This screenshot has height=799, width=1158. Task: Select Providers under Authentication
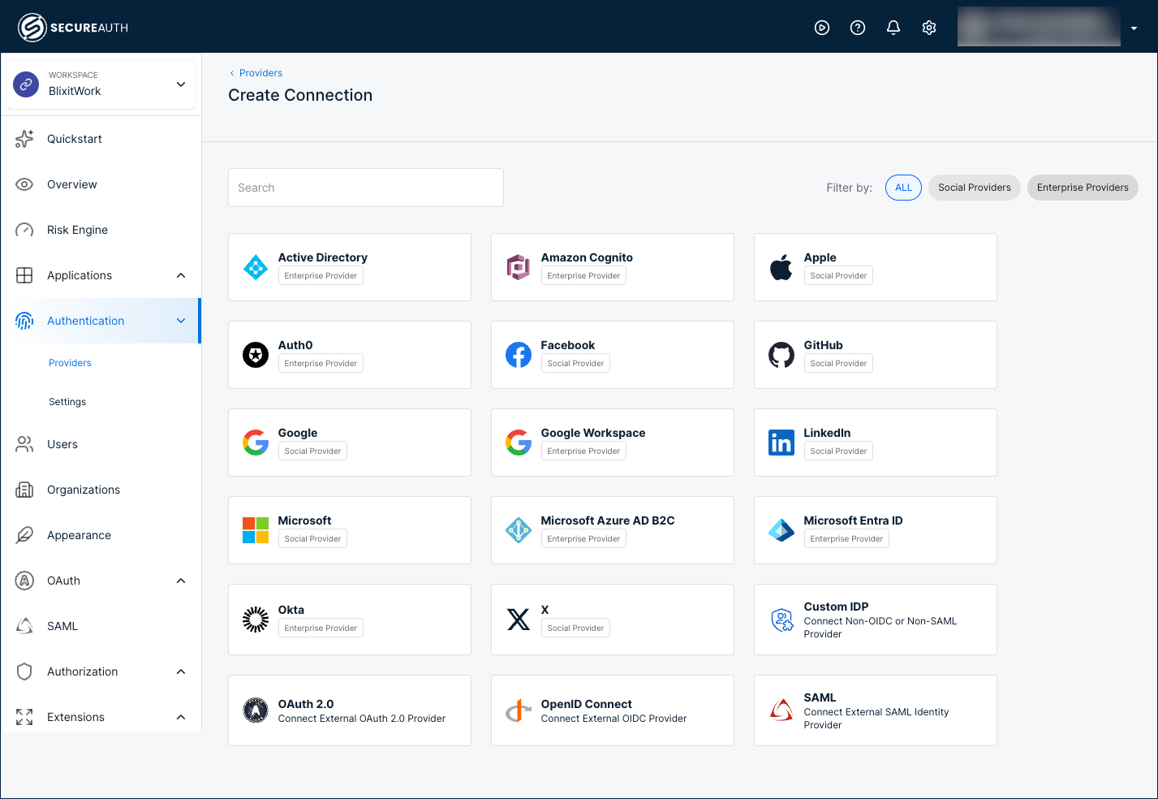(x=70, y=363)
